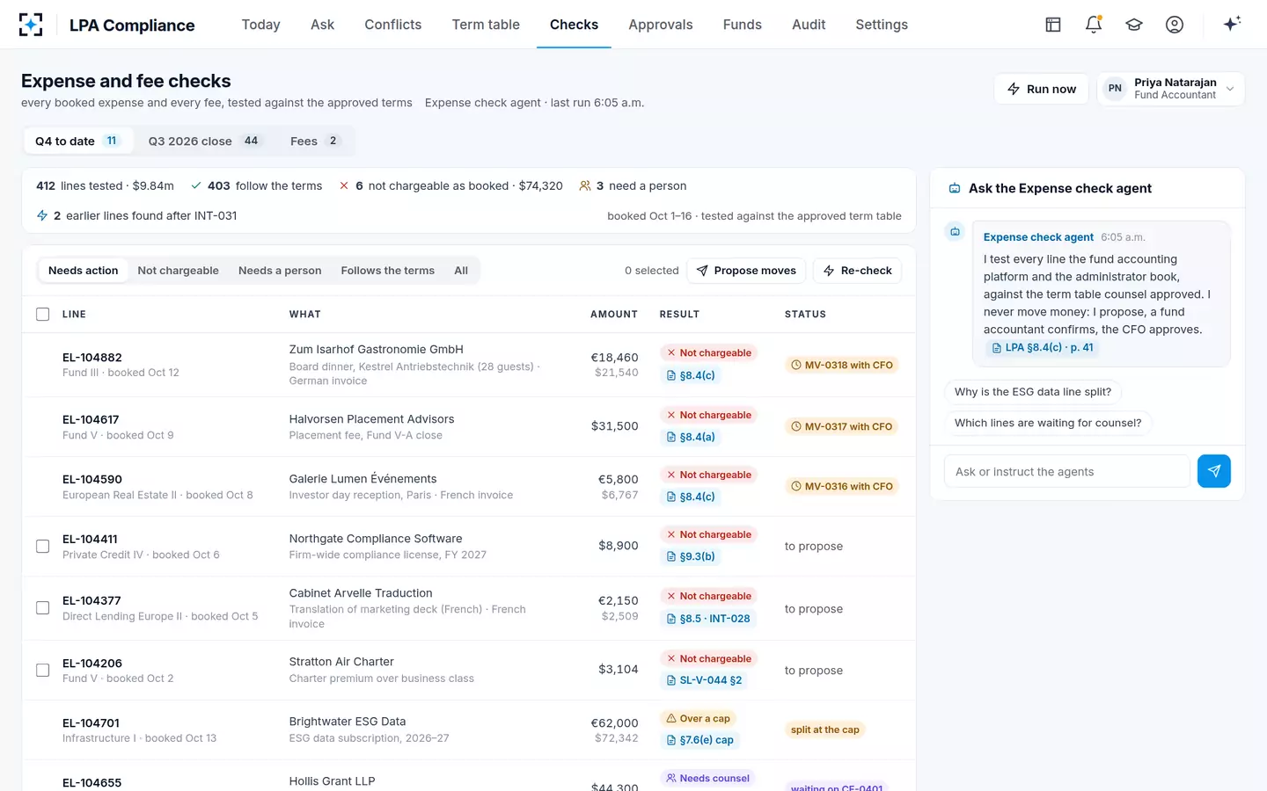
Task: Open the §8.4(c) citation for EL-104882
Action: pos(691,375)
